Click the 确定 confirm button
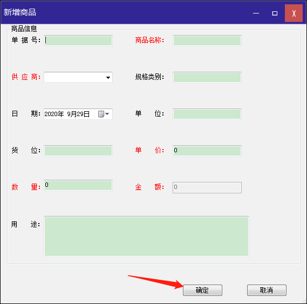This screenshot has height=304, width=307. click(x=202, y=290)
